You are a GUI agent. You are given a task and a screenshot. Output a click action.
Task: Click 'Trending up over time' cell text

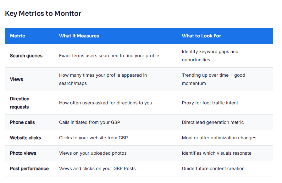pos(213,79)
